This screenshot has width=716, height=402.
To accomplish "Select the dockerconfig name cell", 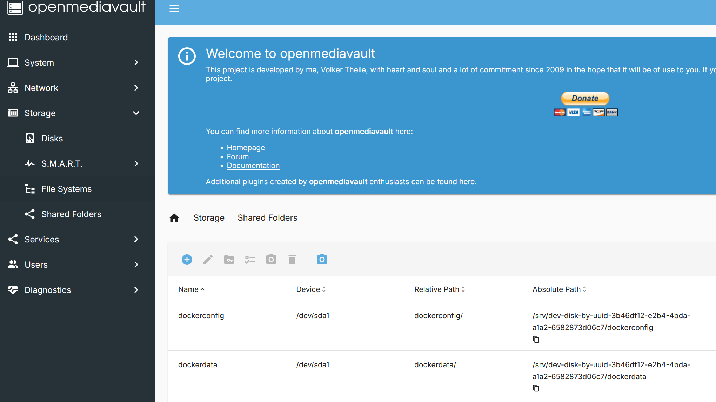I will click(201, 316).
